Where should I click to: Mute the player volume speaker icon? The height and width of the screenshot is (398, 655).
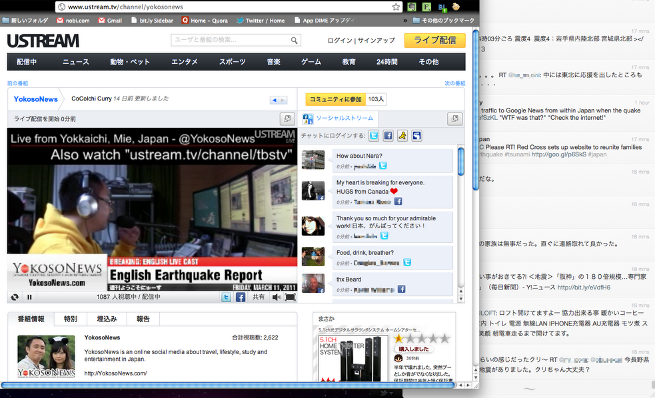coord(276,297)
